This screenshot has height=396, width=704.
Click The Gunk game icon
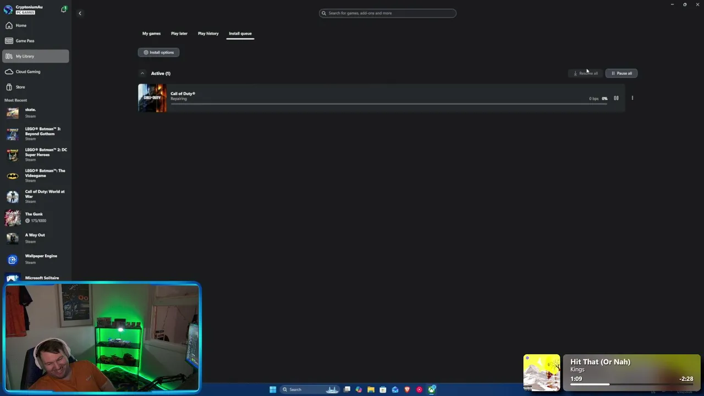pyautogui.click(x=13, y=218)
